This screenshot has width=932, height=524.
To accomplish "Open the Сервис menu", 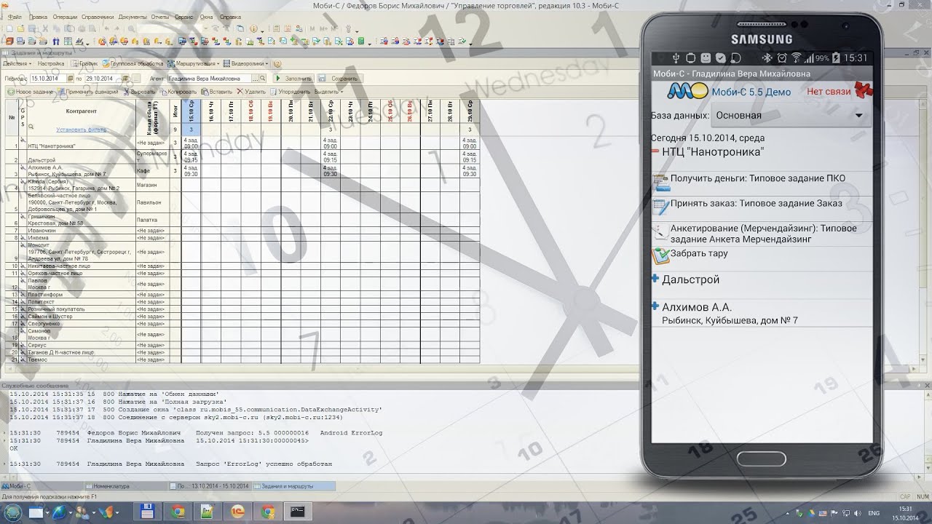I will tap(184, 17).
